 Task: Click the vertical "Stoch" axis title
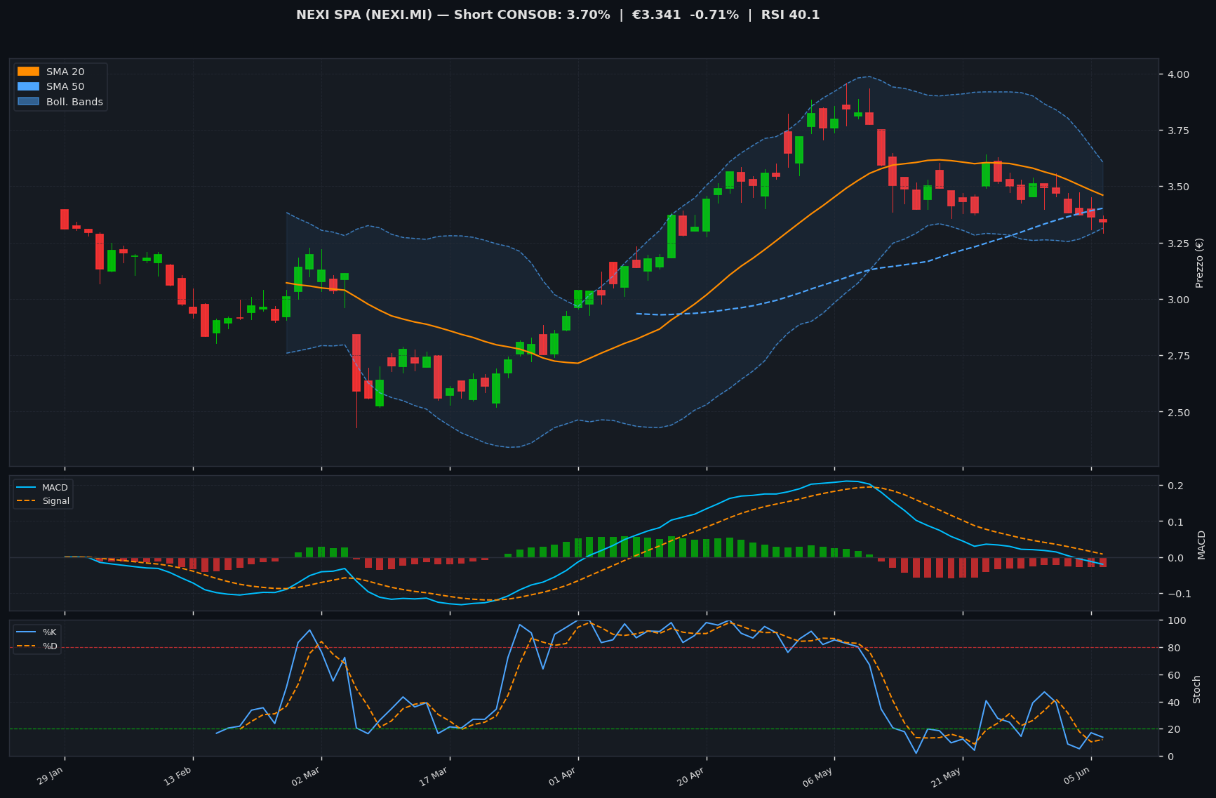pyautogui.click(x=1197, y=689)
